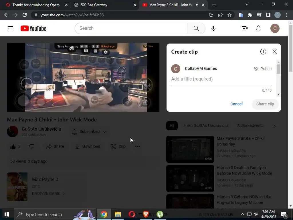Open the Create video icon
The width and height of the screenshot is (293, 220).
pyautogui.click(x=244, y=28)
